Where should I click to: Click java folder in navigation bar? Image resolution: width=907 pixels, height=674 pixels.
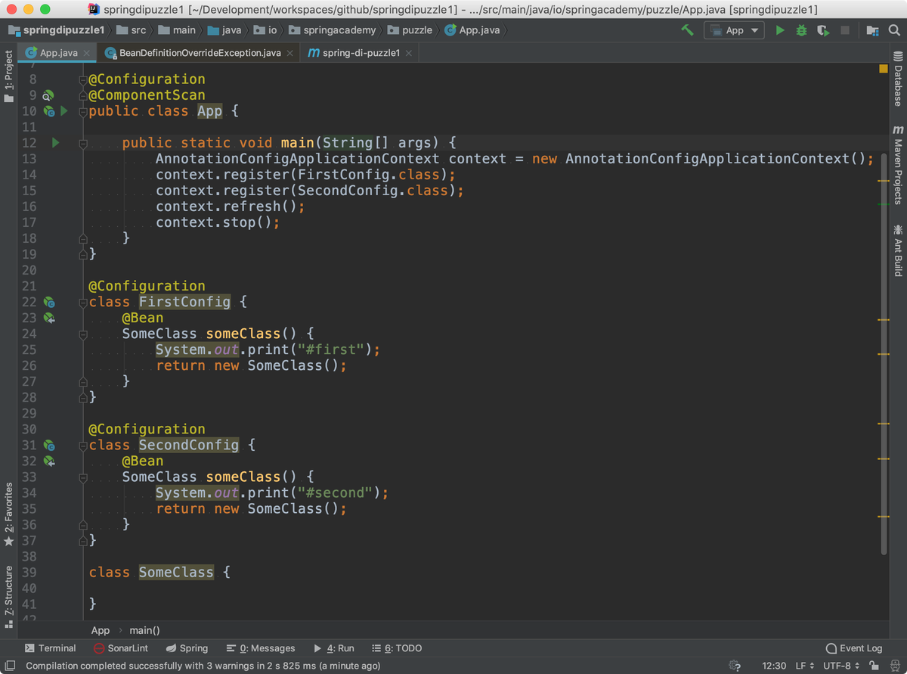click(x=224, y=30)
